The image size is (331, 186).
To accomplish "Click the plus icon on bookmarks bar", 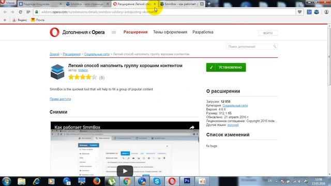I will (5, 20).
